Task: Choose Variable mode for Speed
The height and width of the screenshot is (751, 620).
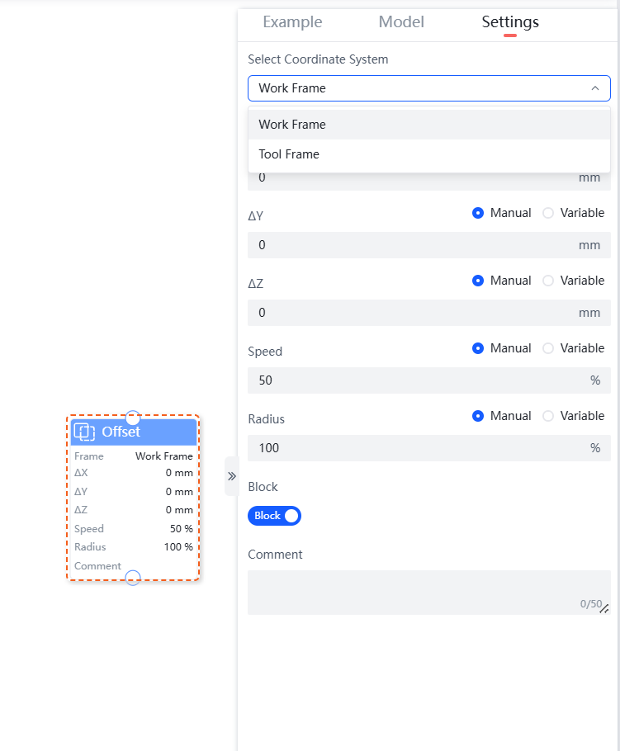Action: coord(548,348)
